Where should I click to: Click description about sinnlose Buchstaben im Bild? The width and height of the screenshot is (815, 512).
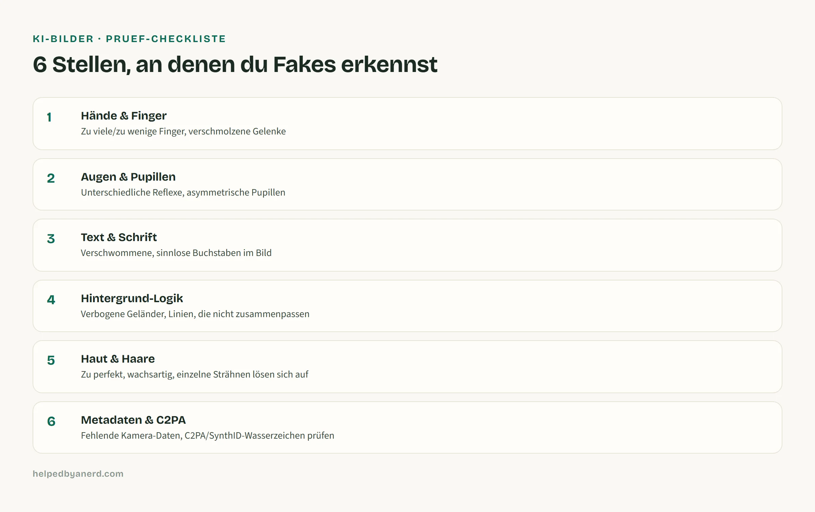coord(176,253)
